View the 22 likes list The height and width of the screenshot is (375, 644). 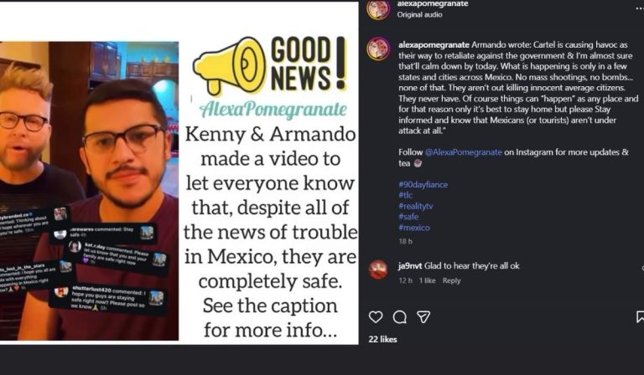pyautogui.click(x=382, y=339)
